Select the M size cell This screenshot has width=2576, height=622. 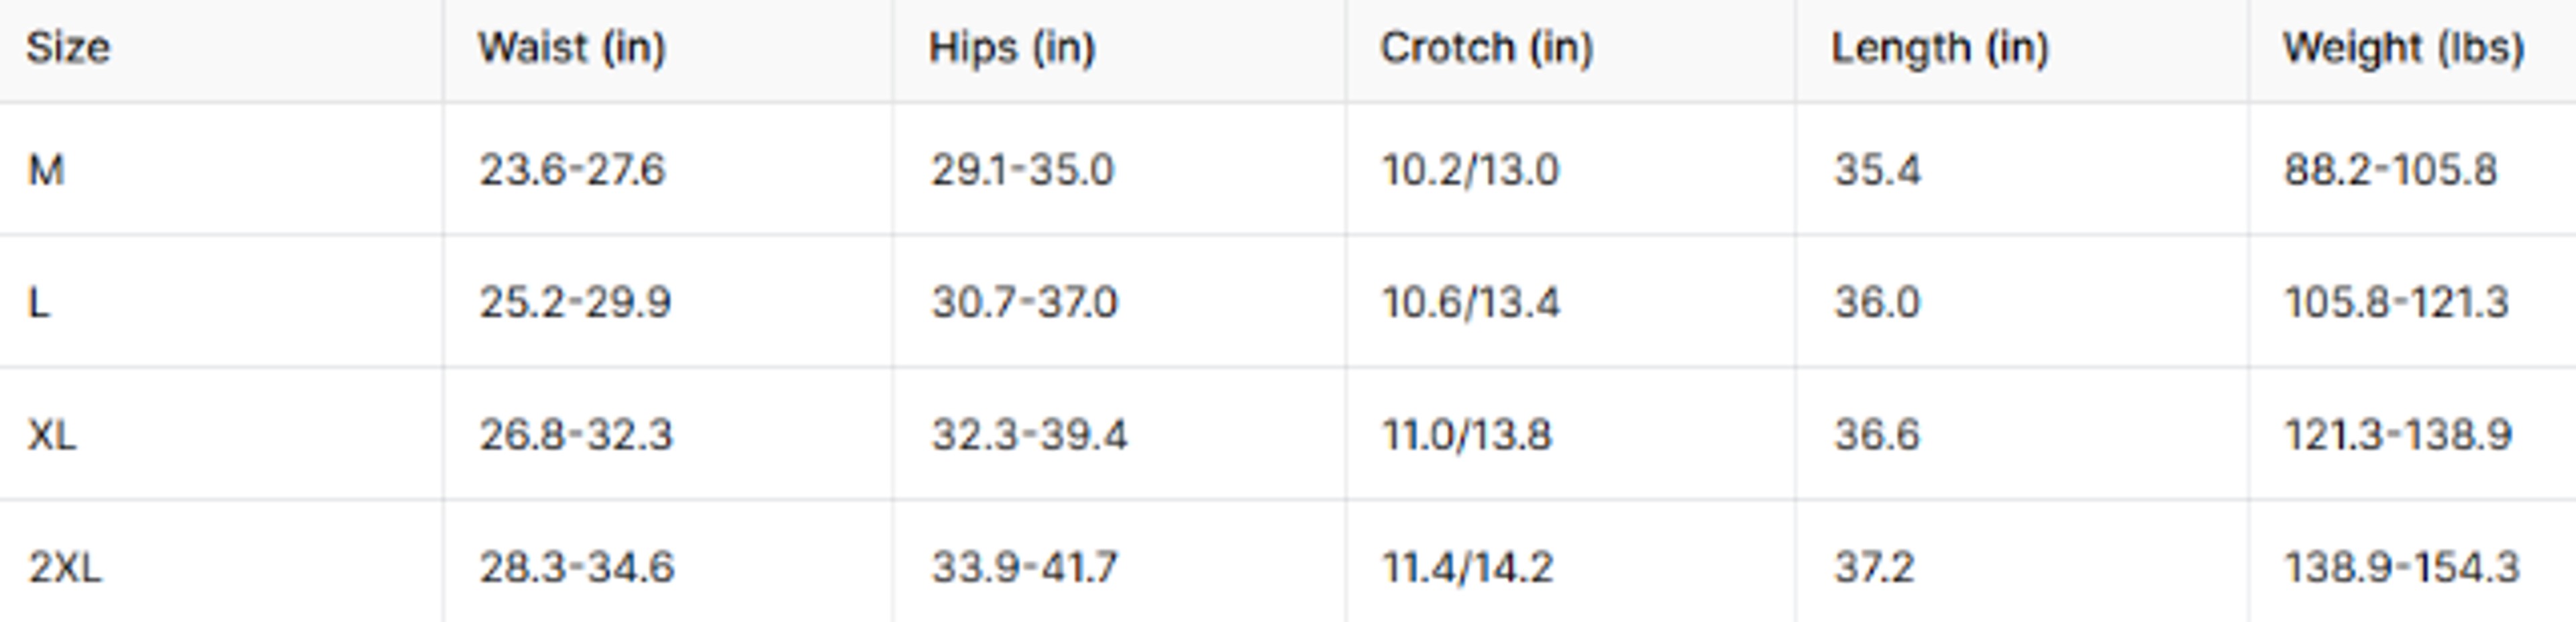tap(46, 169)
